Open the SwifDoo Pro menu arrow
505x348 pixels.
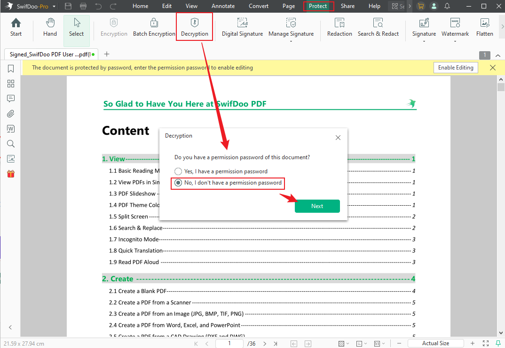point(55,6)
